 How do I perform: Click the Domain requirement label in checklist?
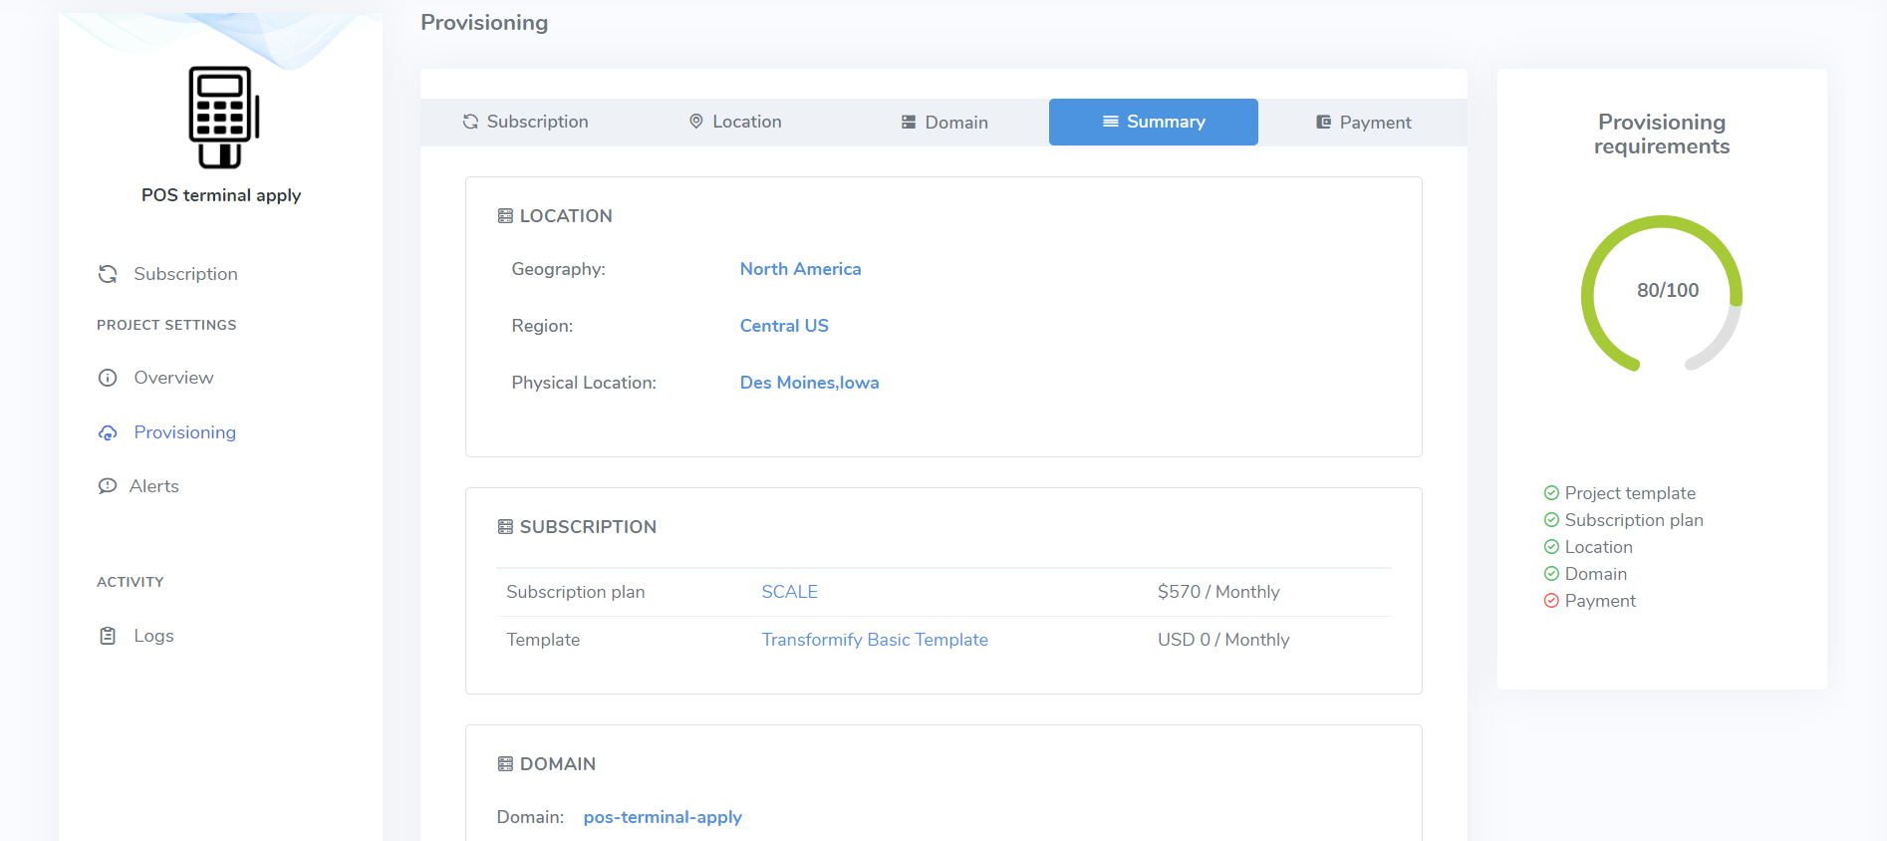[1595, 574]
